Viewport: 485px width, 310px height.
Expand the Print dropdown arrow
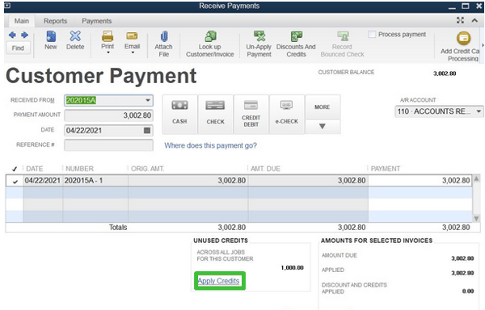point(108,52)
